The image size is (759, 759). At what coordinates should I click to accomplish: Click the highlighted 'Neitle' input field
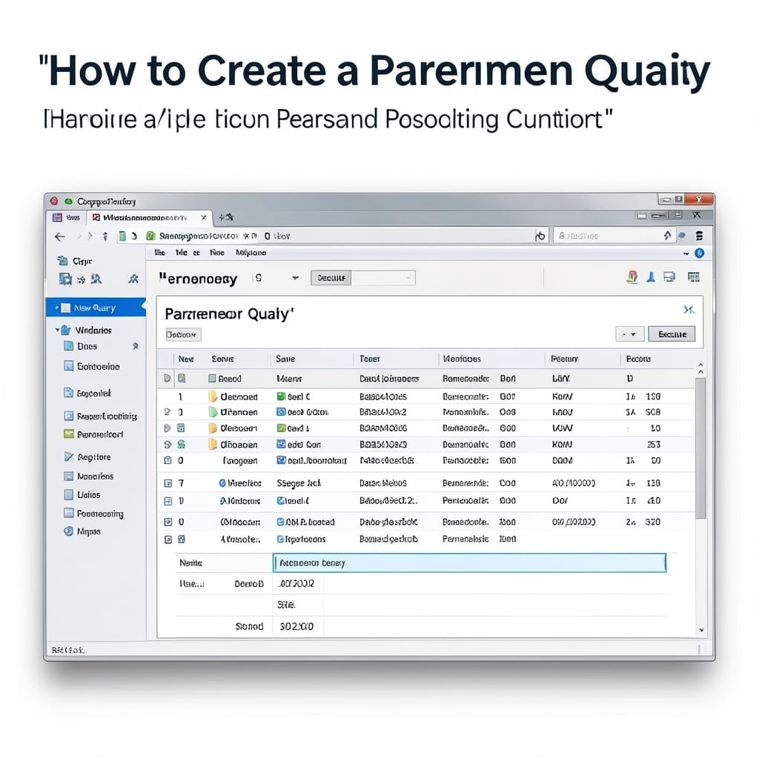(469, 563)
